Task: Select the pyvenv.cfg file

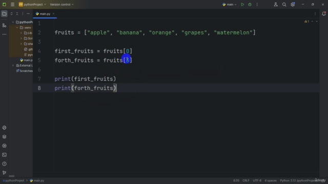Action: pyautogui.click(x=28, y=55)
